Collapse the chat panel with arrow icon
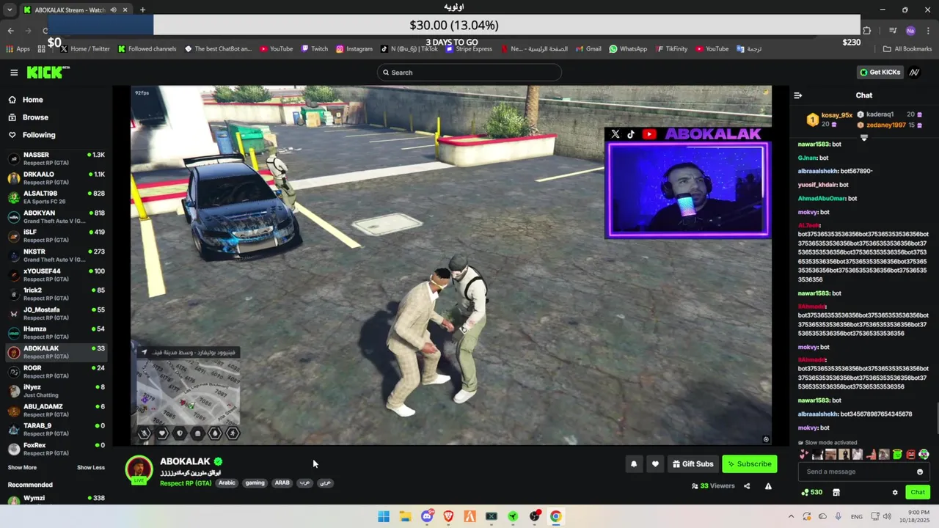Image resolution: width=939 pixels, height=528 pixels. 798,95
